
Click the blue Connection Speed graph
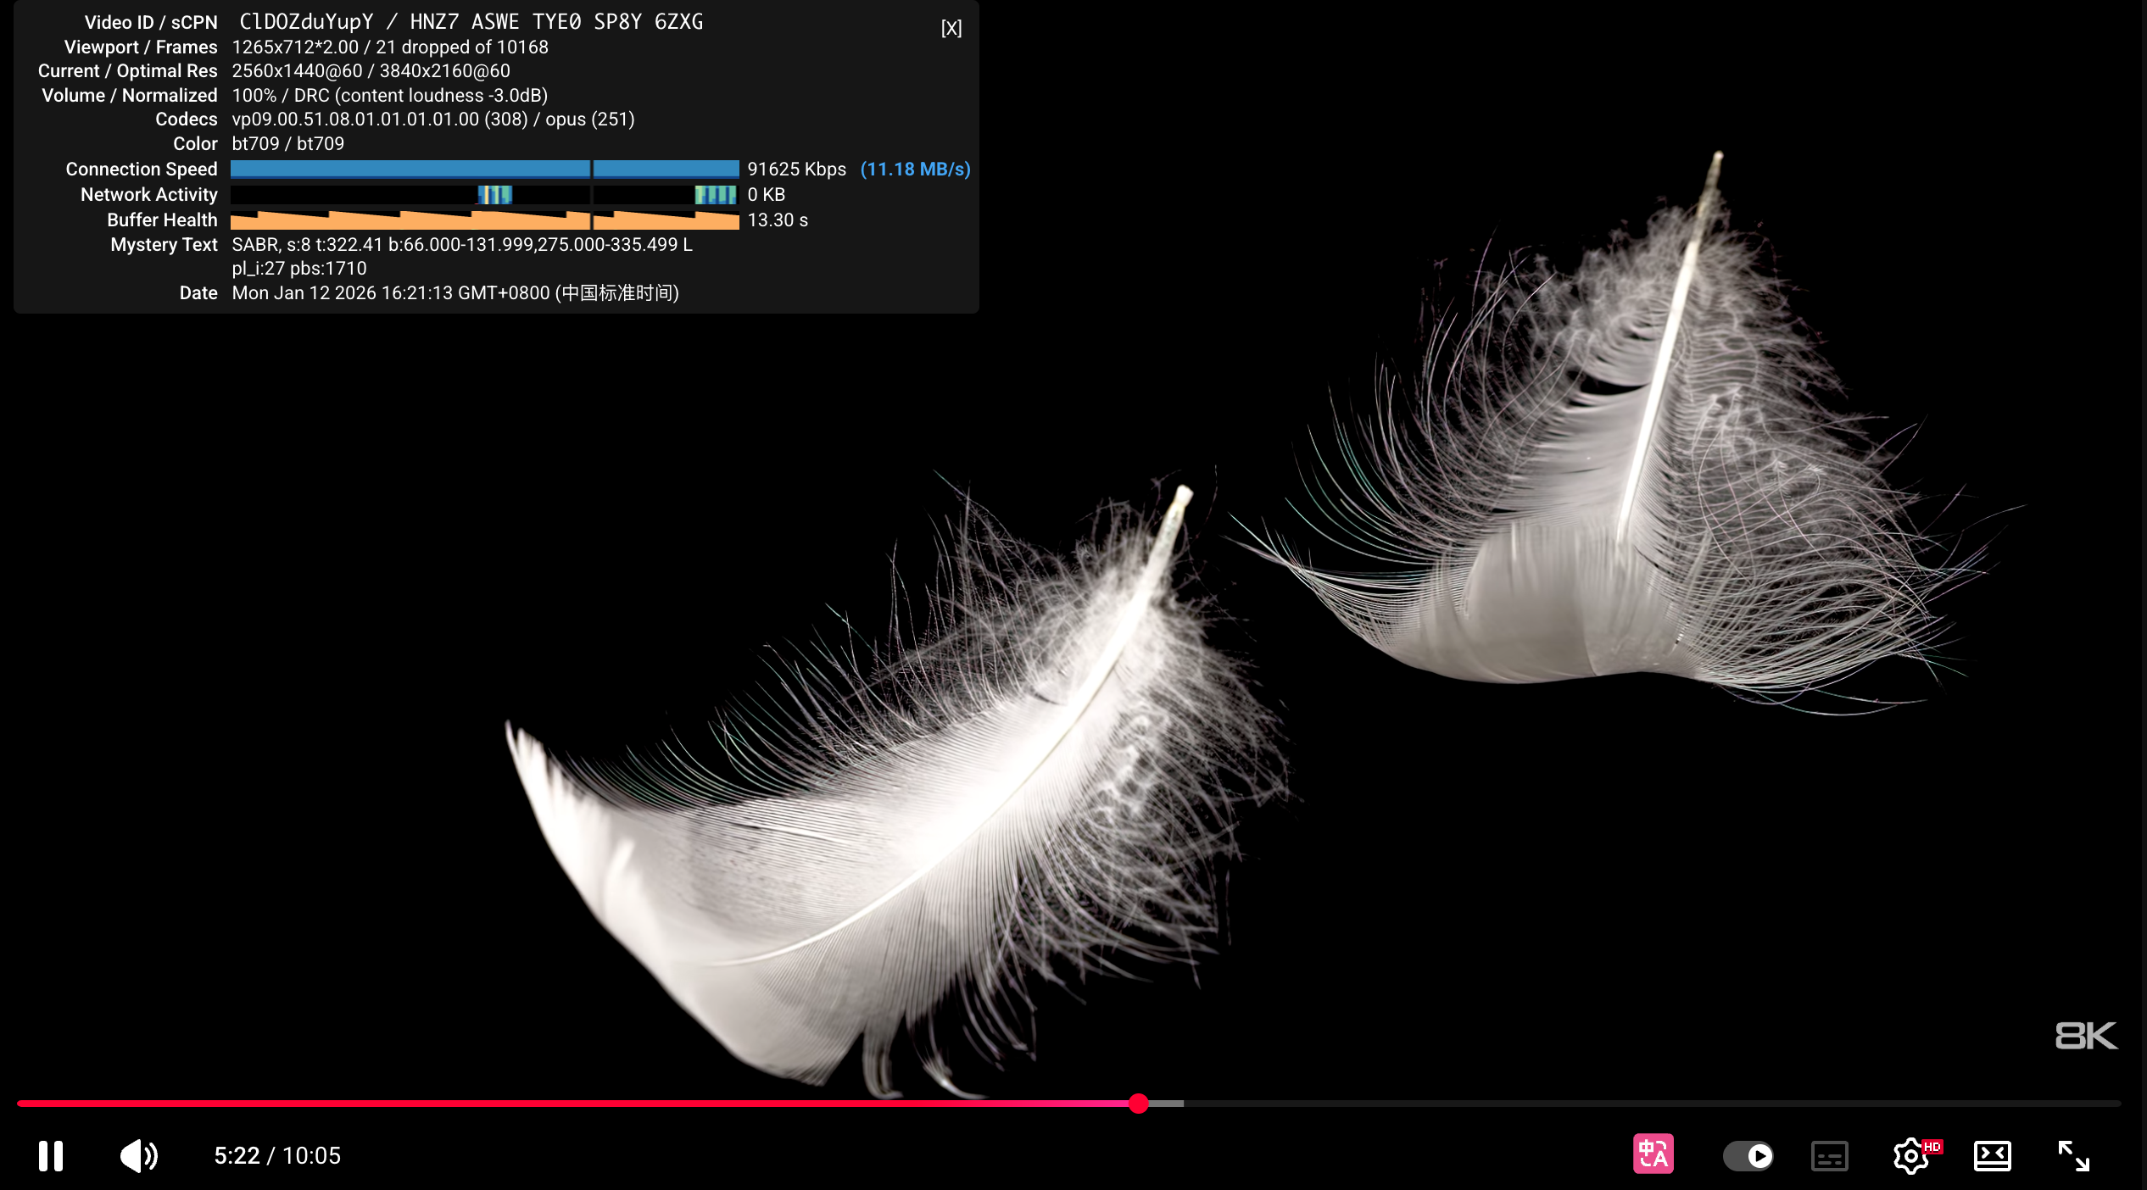(x=484, y=169)
